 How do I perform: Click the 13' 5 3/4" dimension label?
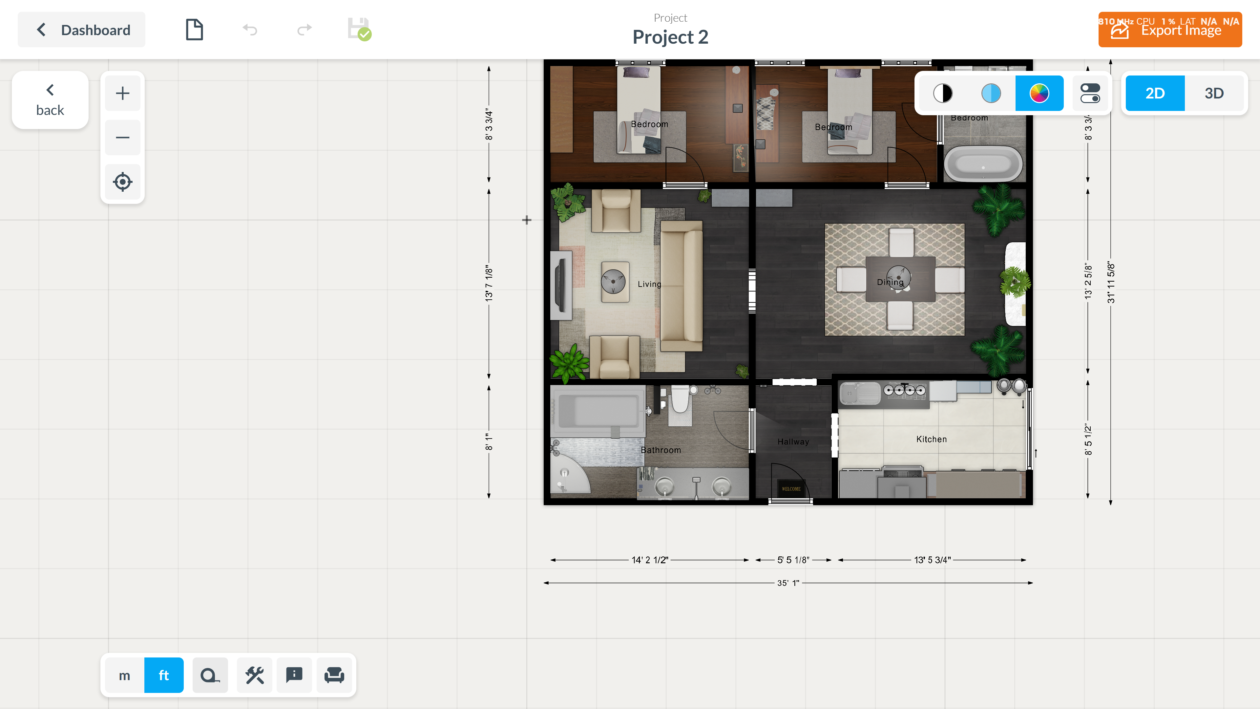932,560
